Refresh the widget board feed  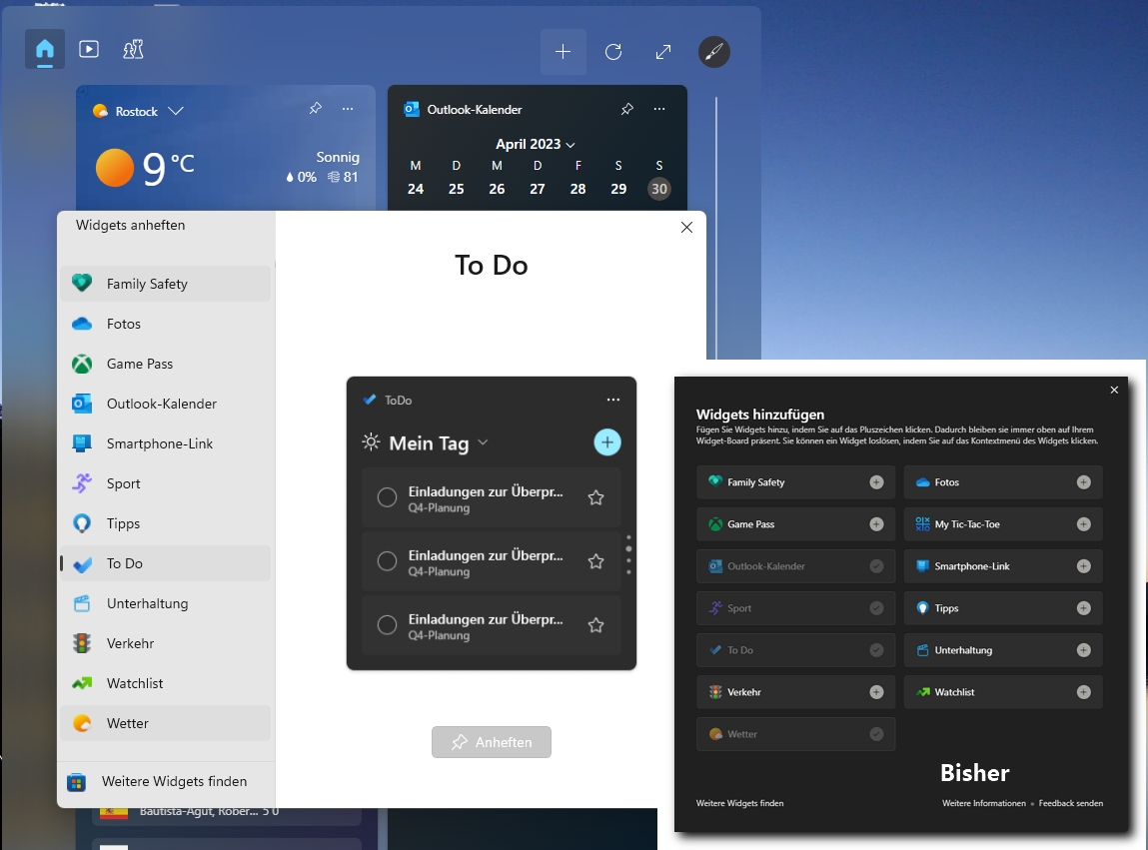pyautogui.click(x=613, y=52)
